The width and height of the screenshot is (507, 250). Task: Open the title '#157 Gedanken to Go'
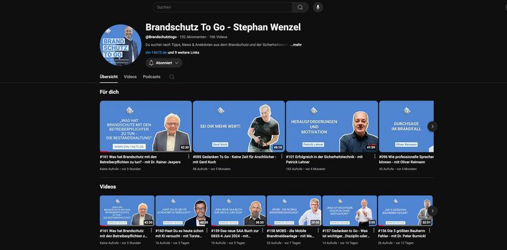345,233
